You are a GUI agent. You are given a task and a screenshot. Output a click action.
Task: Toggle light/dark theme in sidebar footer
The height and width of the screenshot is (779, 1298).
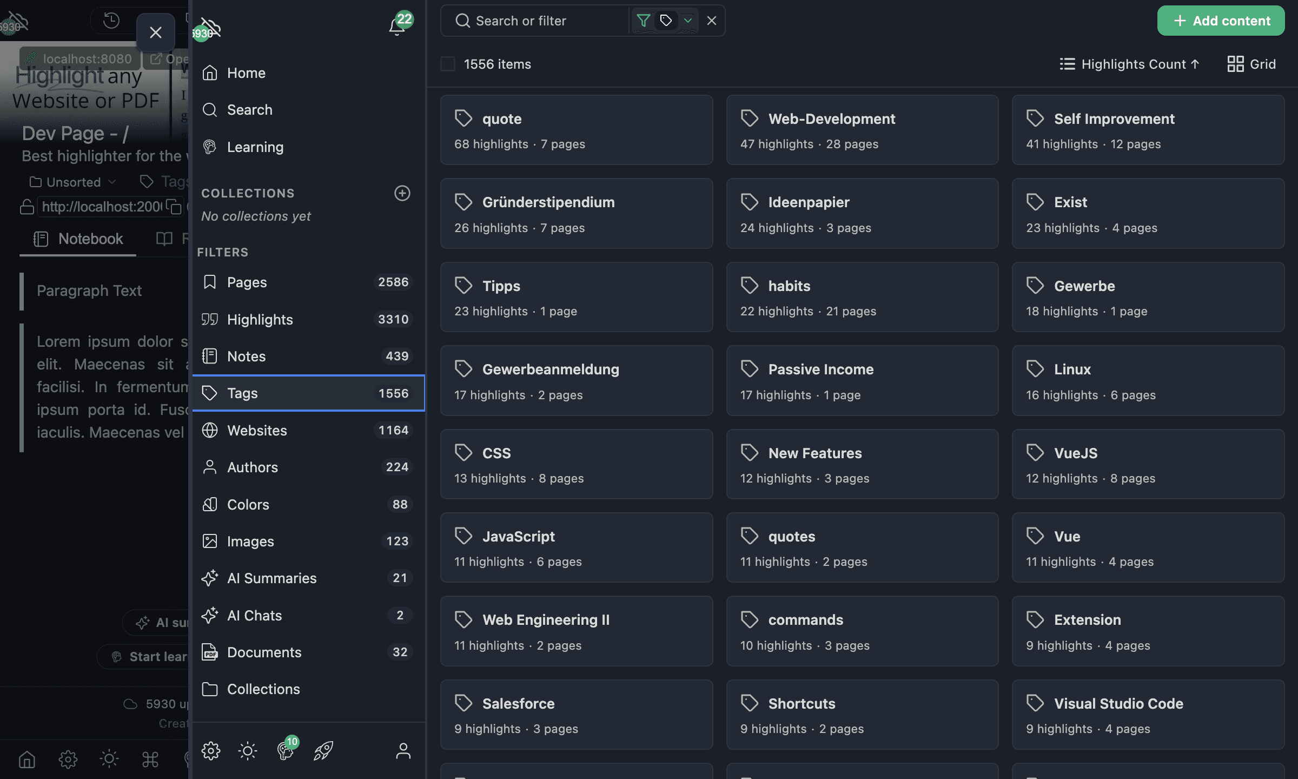tap(248, 751)
